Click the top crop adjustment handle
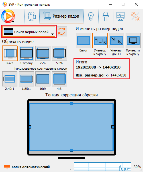This screenshot has width=143, height=172. (71, 103)
